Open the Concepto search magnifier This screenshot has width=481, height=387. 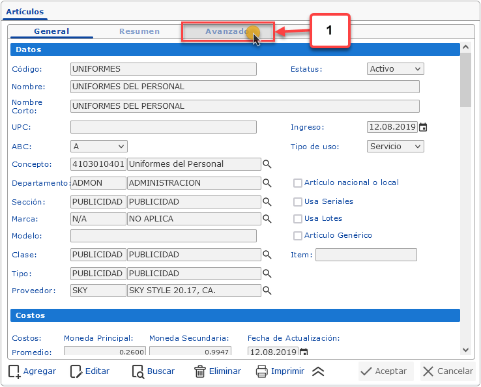pos(267,164)
